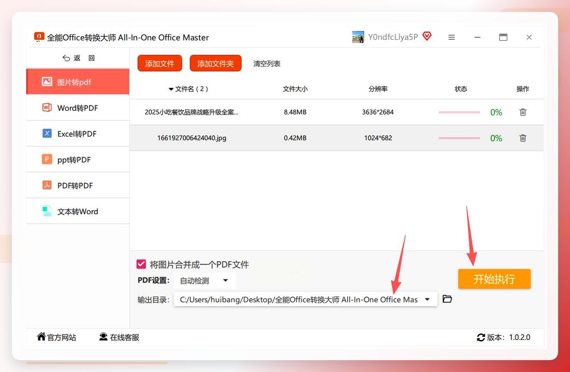Select file name 2025小吃餐饮品牌战略升级全案...
This screenshot has height=372, width=570.
pos(191,112)
